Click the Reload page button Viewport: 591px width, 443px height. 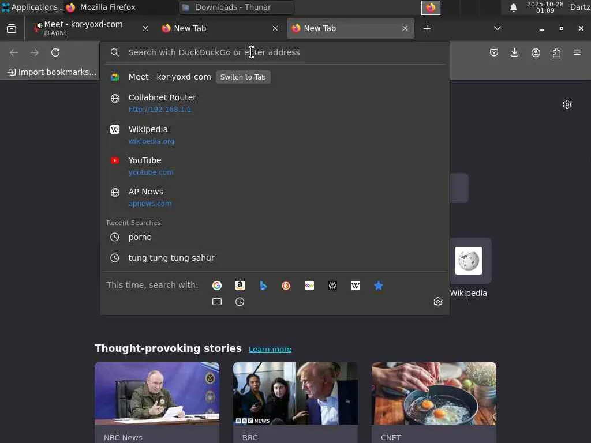tap(55, 52)
